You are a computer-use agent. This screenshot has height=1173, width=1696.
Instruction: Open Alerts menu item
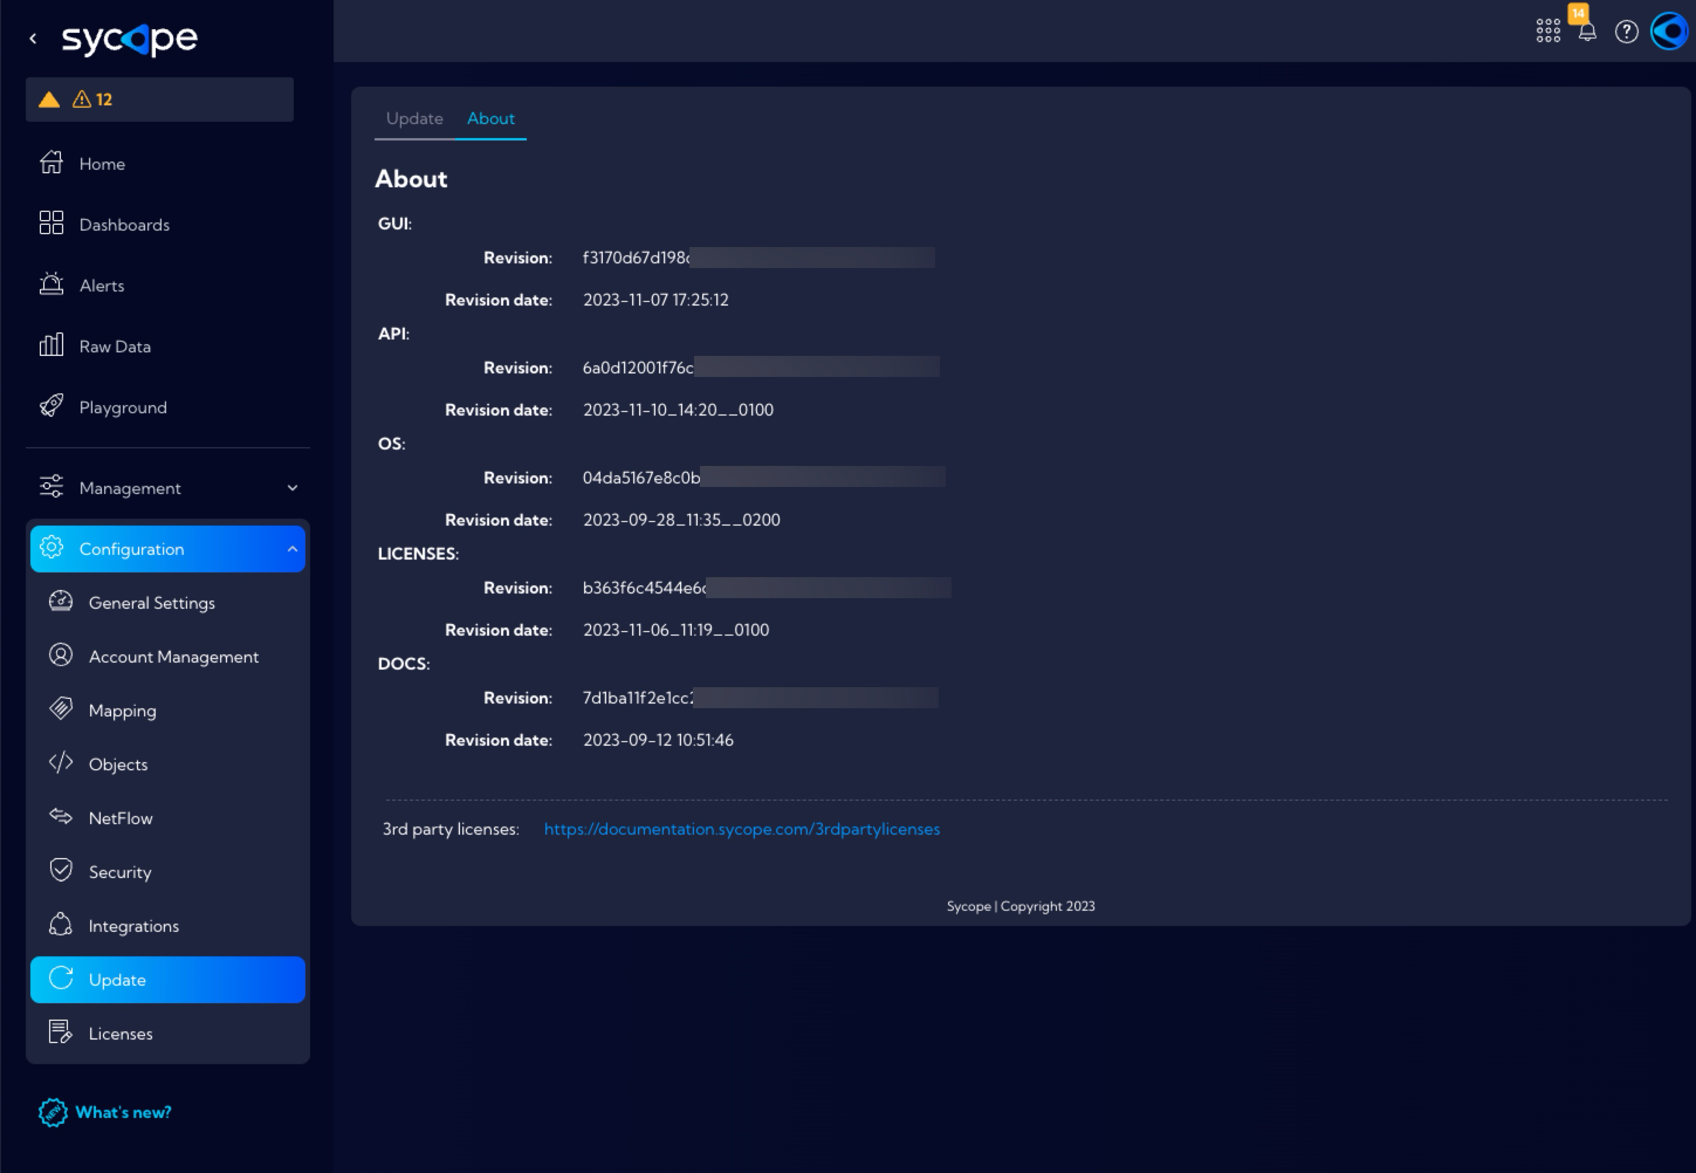[x=101, y=286]
